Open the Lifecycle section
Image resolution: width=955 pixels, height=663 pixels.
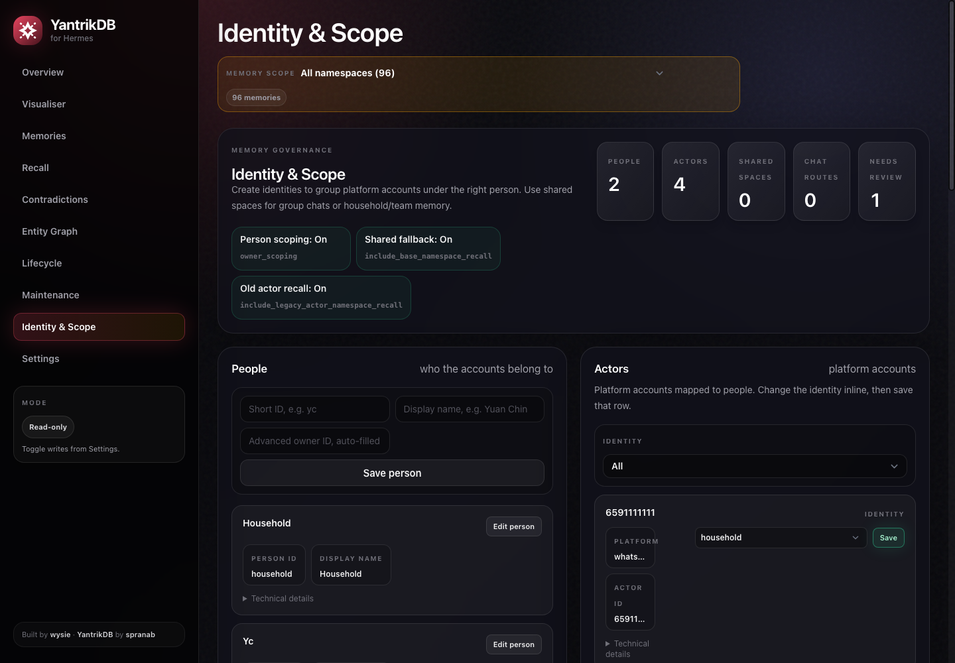click(x=99, y=263)
